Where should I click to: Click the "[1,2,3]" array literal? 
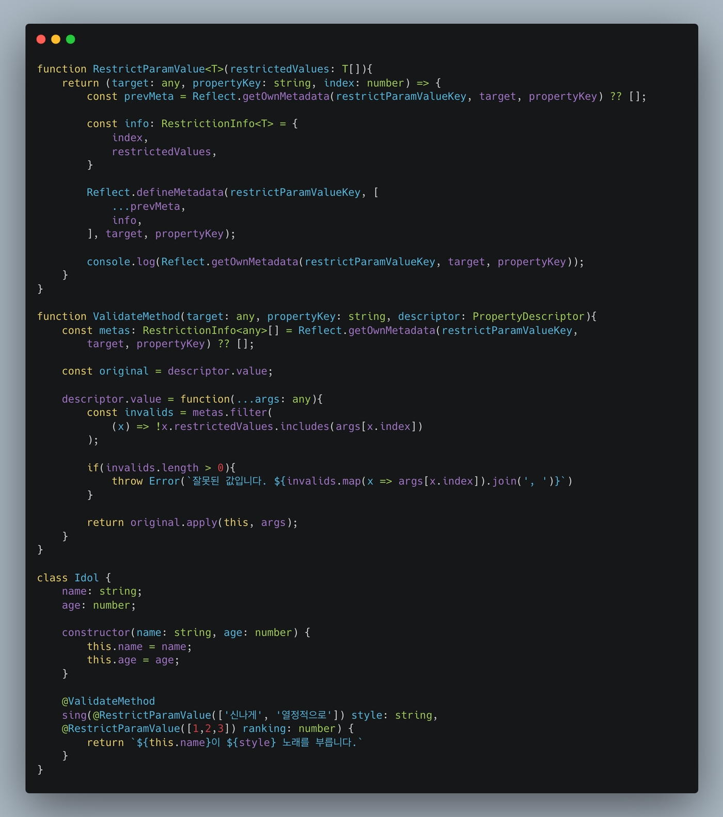tap(208, 729)
